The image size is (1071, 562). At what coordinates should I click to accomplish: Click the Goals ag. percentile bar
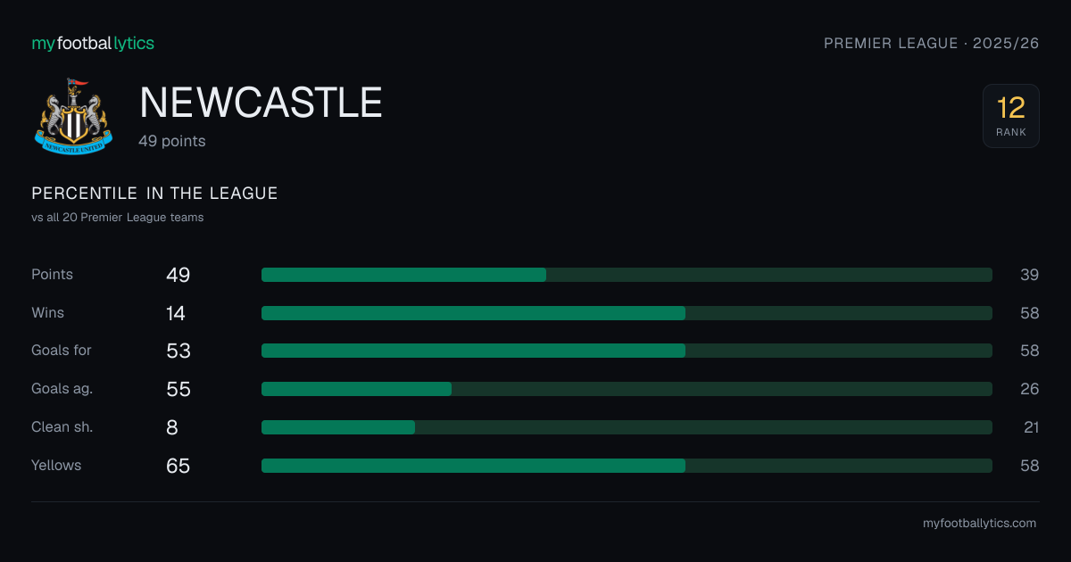[627, 389]
